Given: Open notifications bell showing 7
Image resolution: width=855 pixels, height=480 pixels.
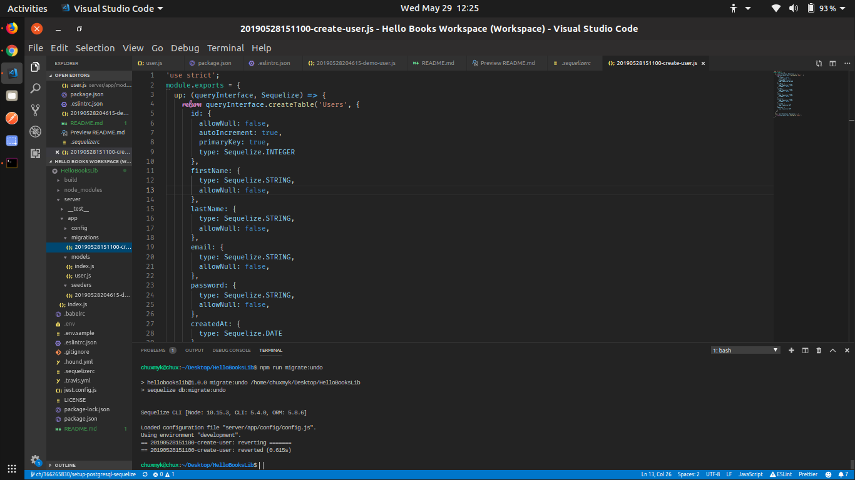Looking at the screenshot, I should coord(842,474).
